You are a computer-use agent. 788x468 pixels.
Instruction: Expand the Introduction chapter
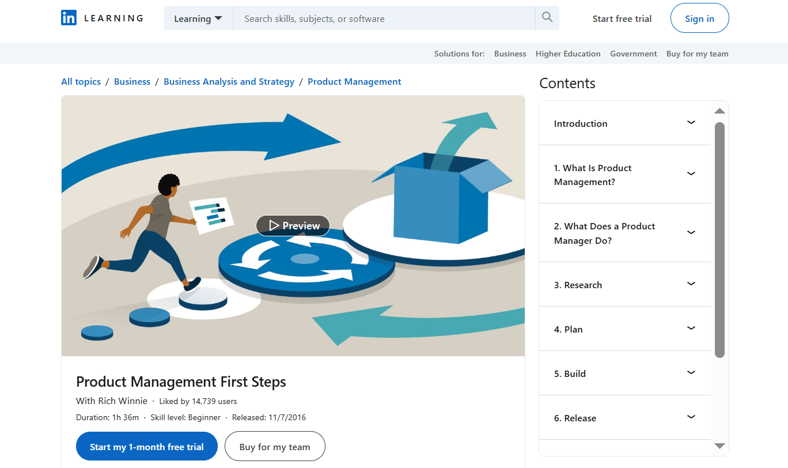691,122
